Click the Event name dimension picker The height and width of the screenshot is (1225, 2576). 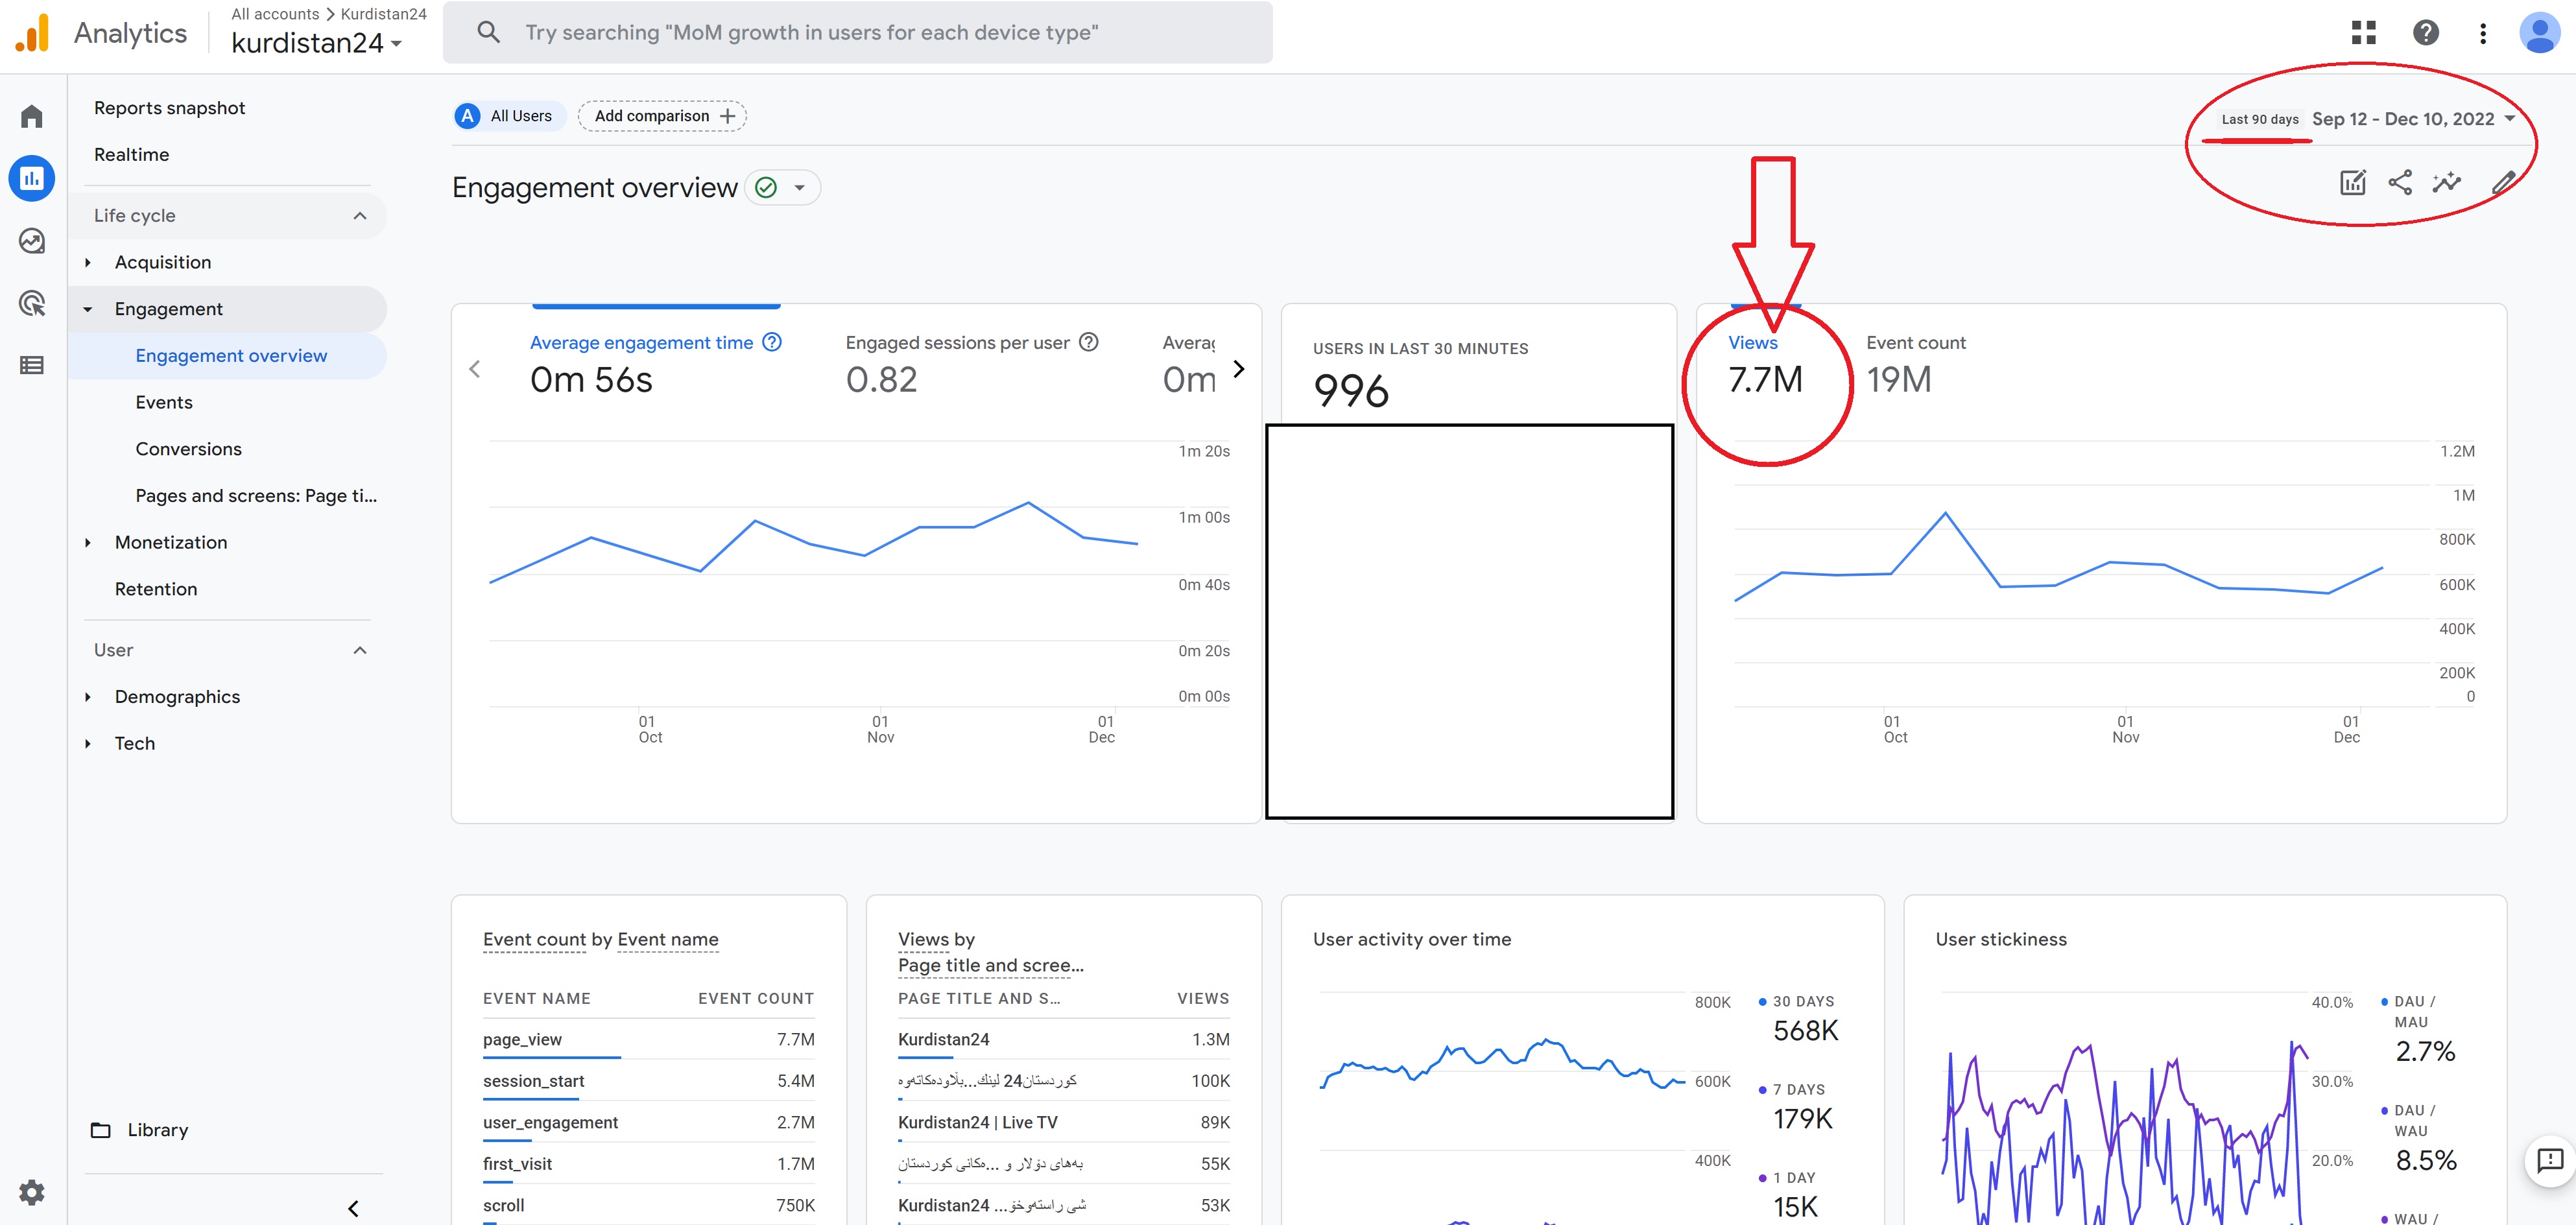coord(668,939)
